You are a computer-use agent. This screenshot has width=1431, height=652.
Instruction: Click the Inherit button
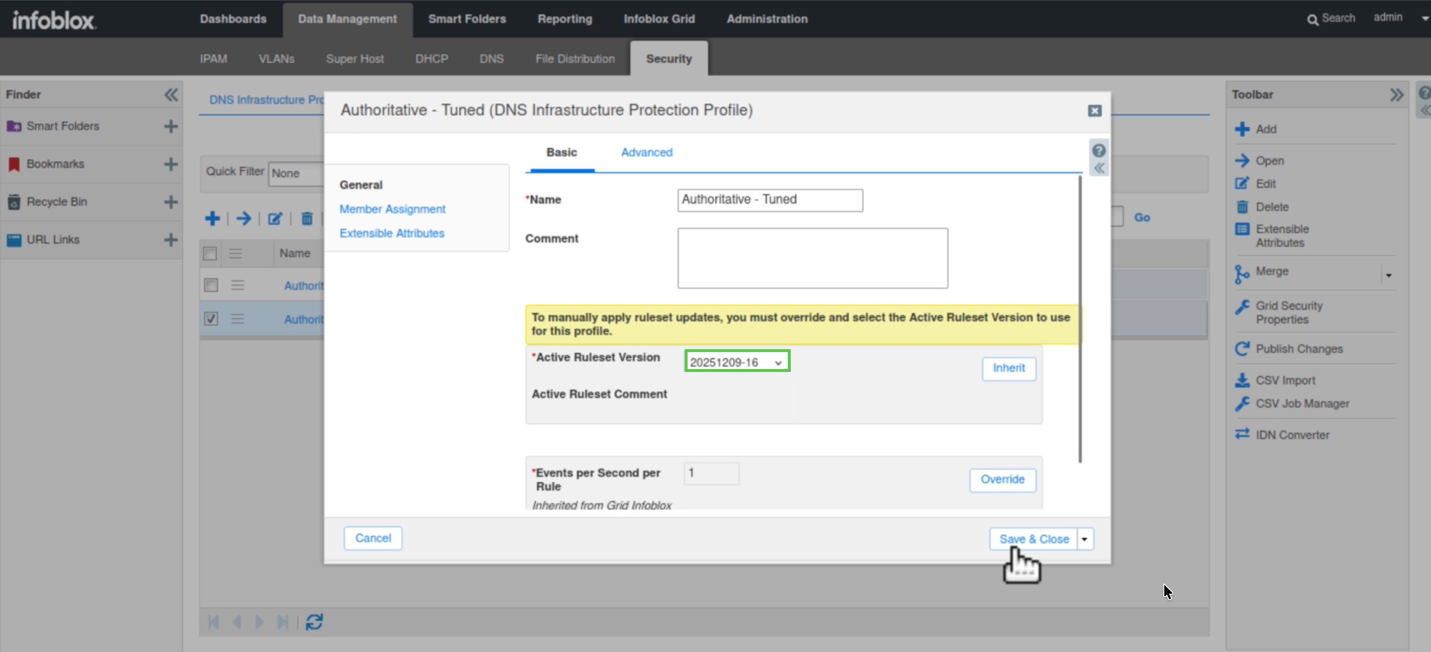(x=1009, y=369)
